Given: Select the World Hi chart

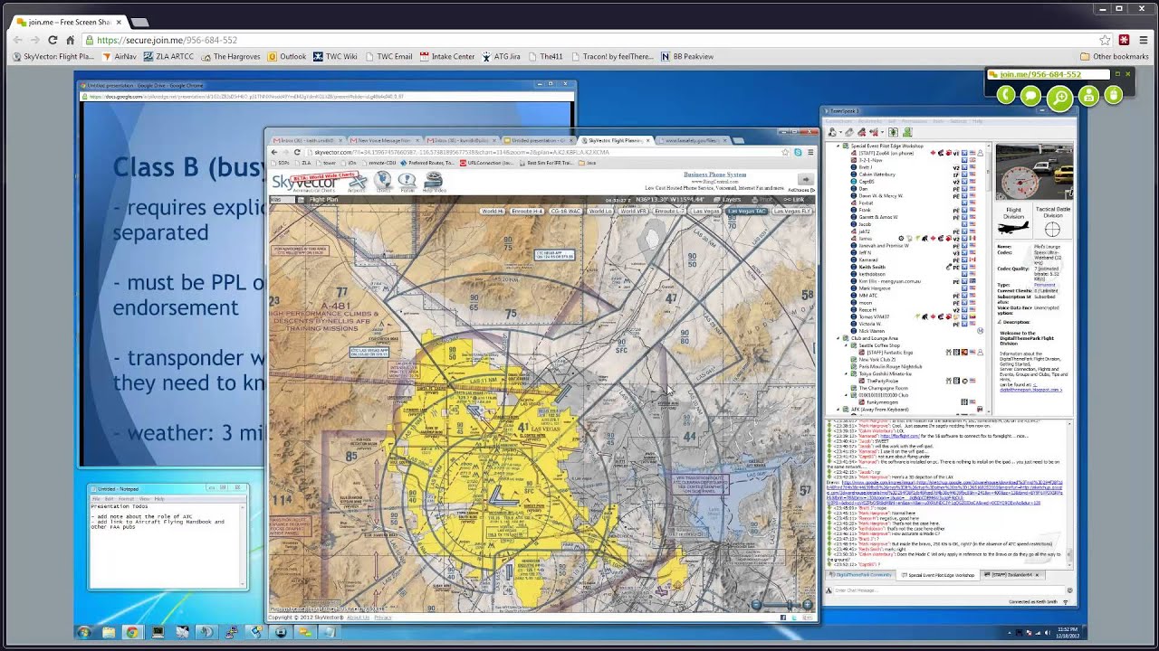Looking at the screenshot, I should click(493, 211).
